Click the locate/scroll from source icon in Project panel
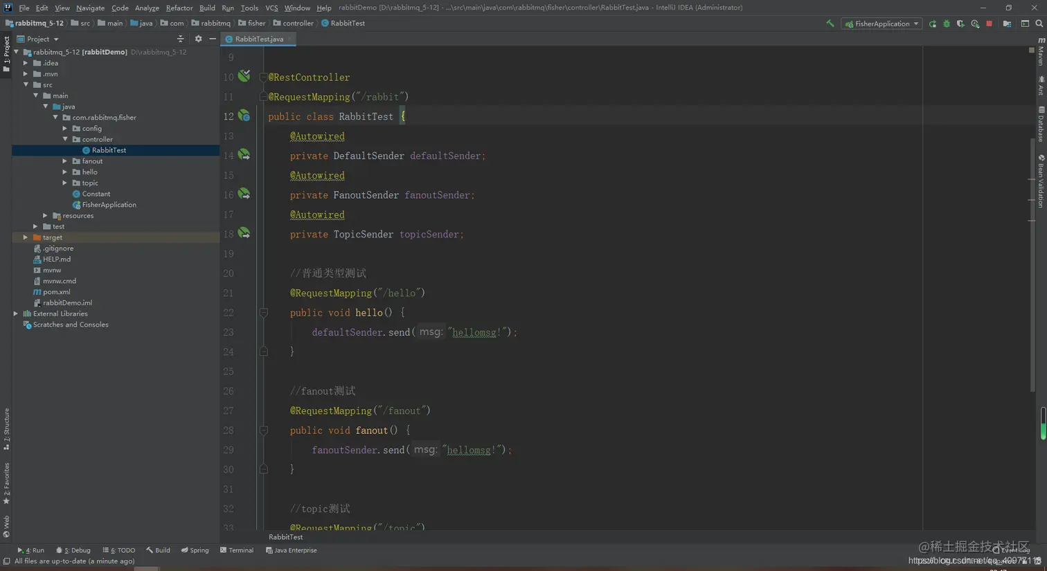The image size is (1047, 571). pos(181,39)
